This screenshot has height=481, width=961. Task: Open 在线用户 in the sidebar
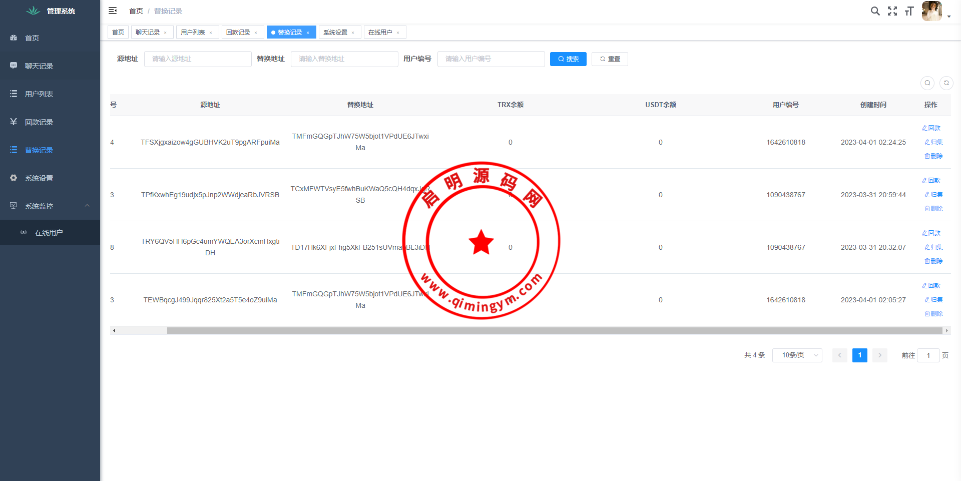pos(49,233)
